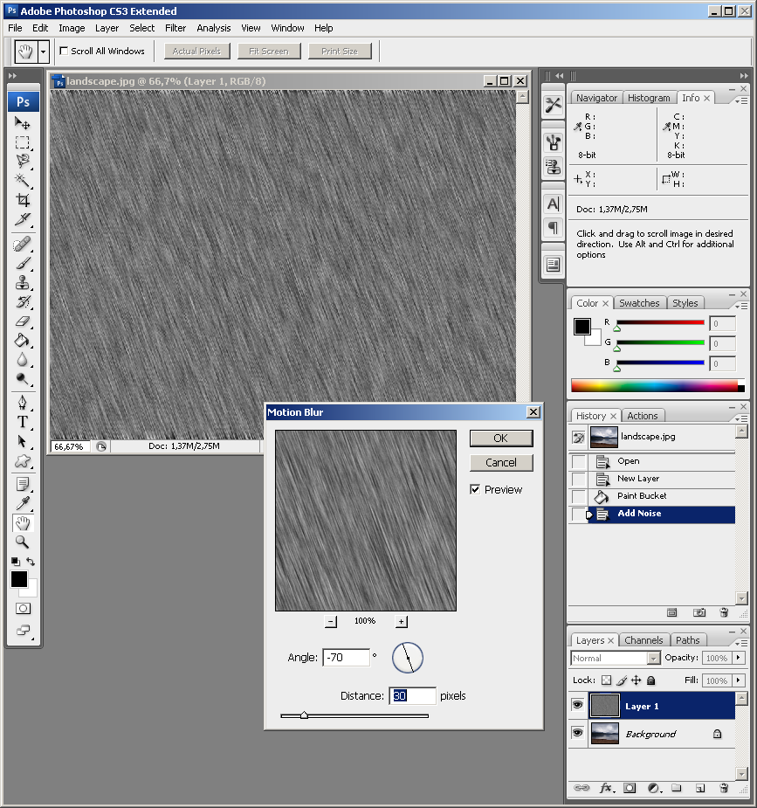Image resolution: width=757 pixels, height=808 pixels.
Task: Select the Paint Bucket tool
Action: [x=23, y=341]
